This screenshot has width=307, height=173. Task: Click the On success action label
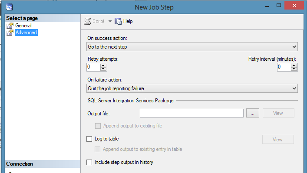tap(107, 38)
